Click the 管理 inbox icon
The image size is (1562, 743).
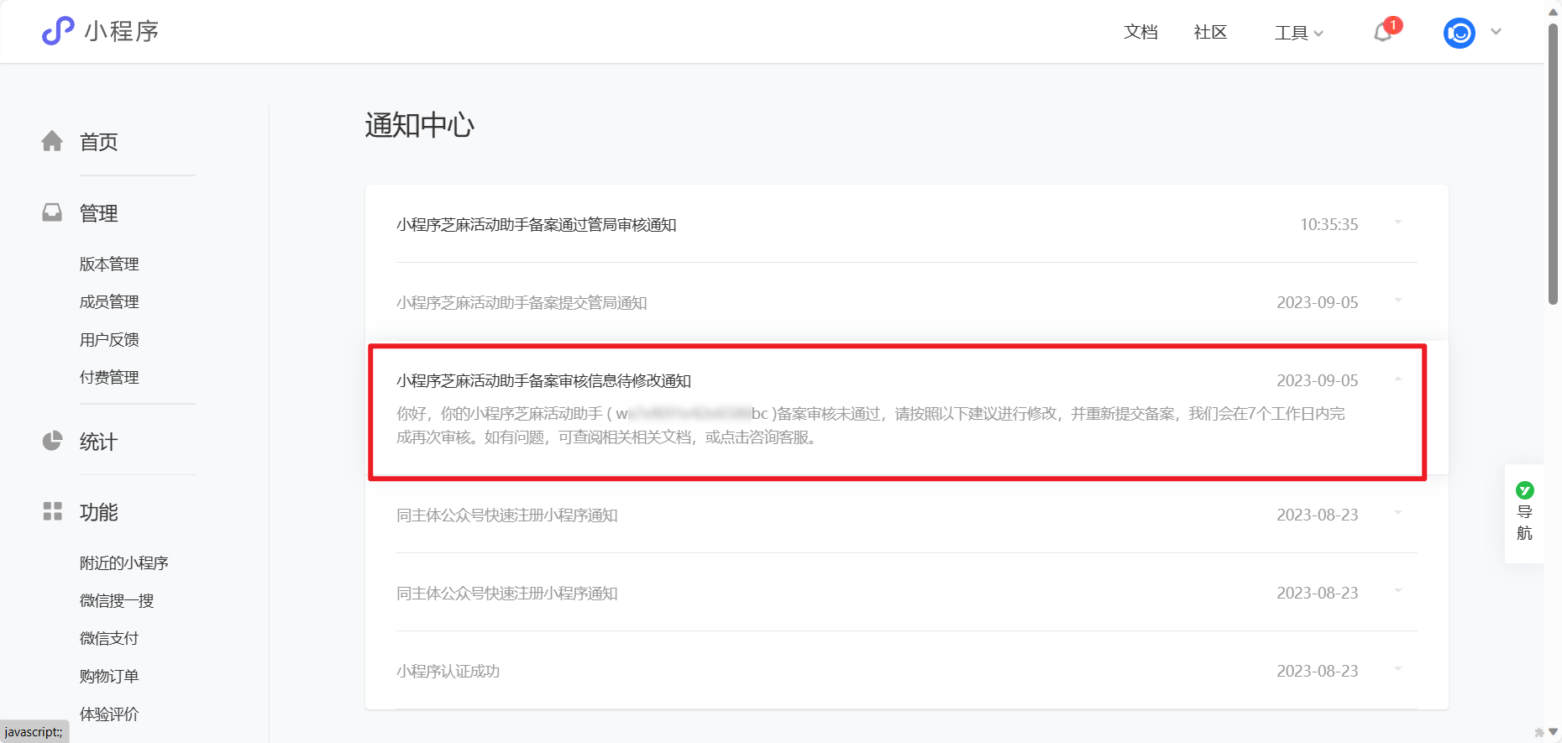point(52,212)
